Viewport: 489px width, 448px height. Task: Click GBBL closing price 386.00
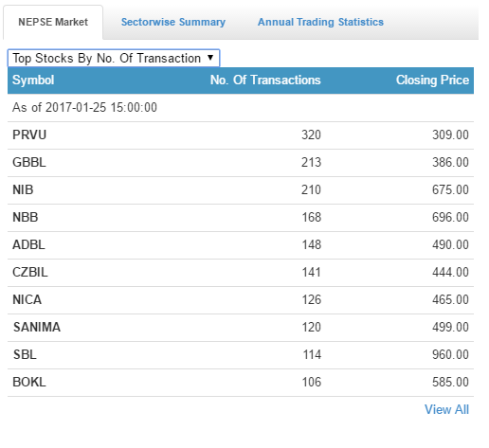[x=450, y=163]
